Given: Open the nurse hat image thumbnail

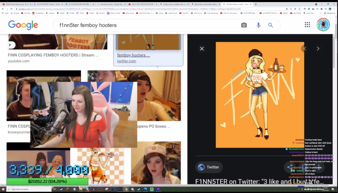Looking at the screenshot, I should pyautogui.click(x=156, y=163).
